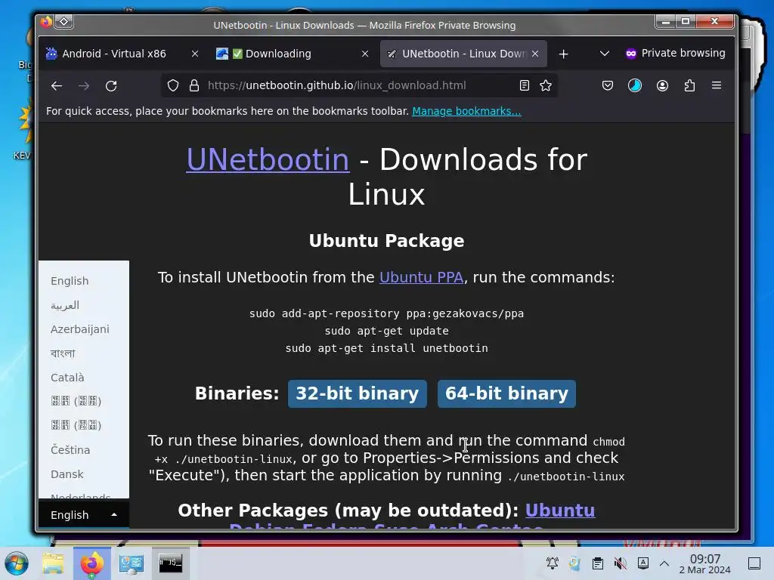
Task: Go back to the previous page
Action: point(56,86)
